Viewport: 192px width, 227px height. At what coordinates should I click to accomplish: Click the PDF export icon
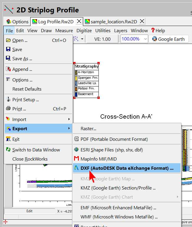[x=76, y=139]
